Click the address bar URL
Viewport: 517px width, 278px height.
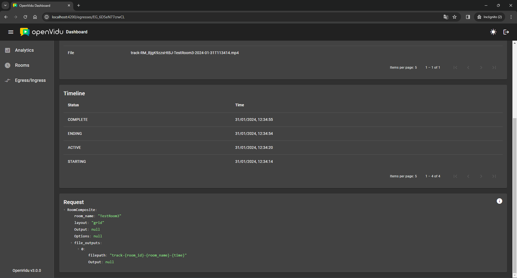88,17
